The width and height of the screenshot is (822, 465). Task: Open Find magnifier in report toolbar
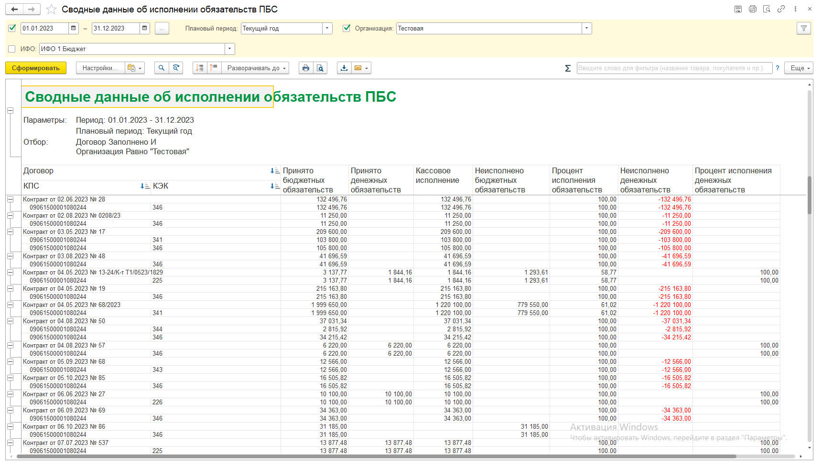tap(162, 68)
